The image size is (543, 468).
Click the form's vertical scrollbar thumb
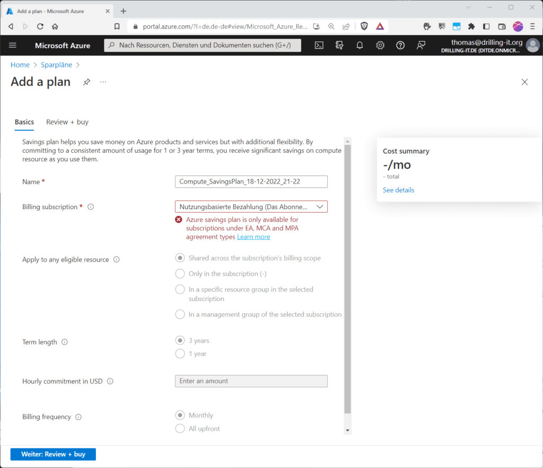[348, 279]
